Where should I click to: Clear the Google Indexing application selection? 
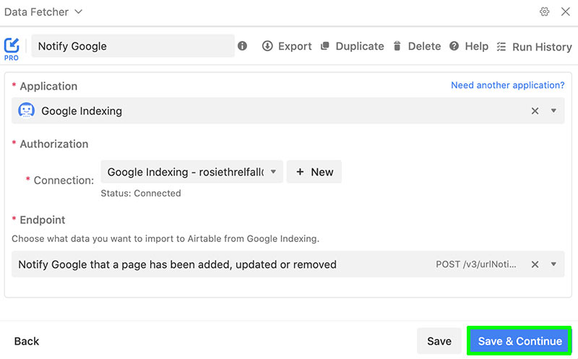pyautogui.click(x=535, y=111)
